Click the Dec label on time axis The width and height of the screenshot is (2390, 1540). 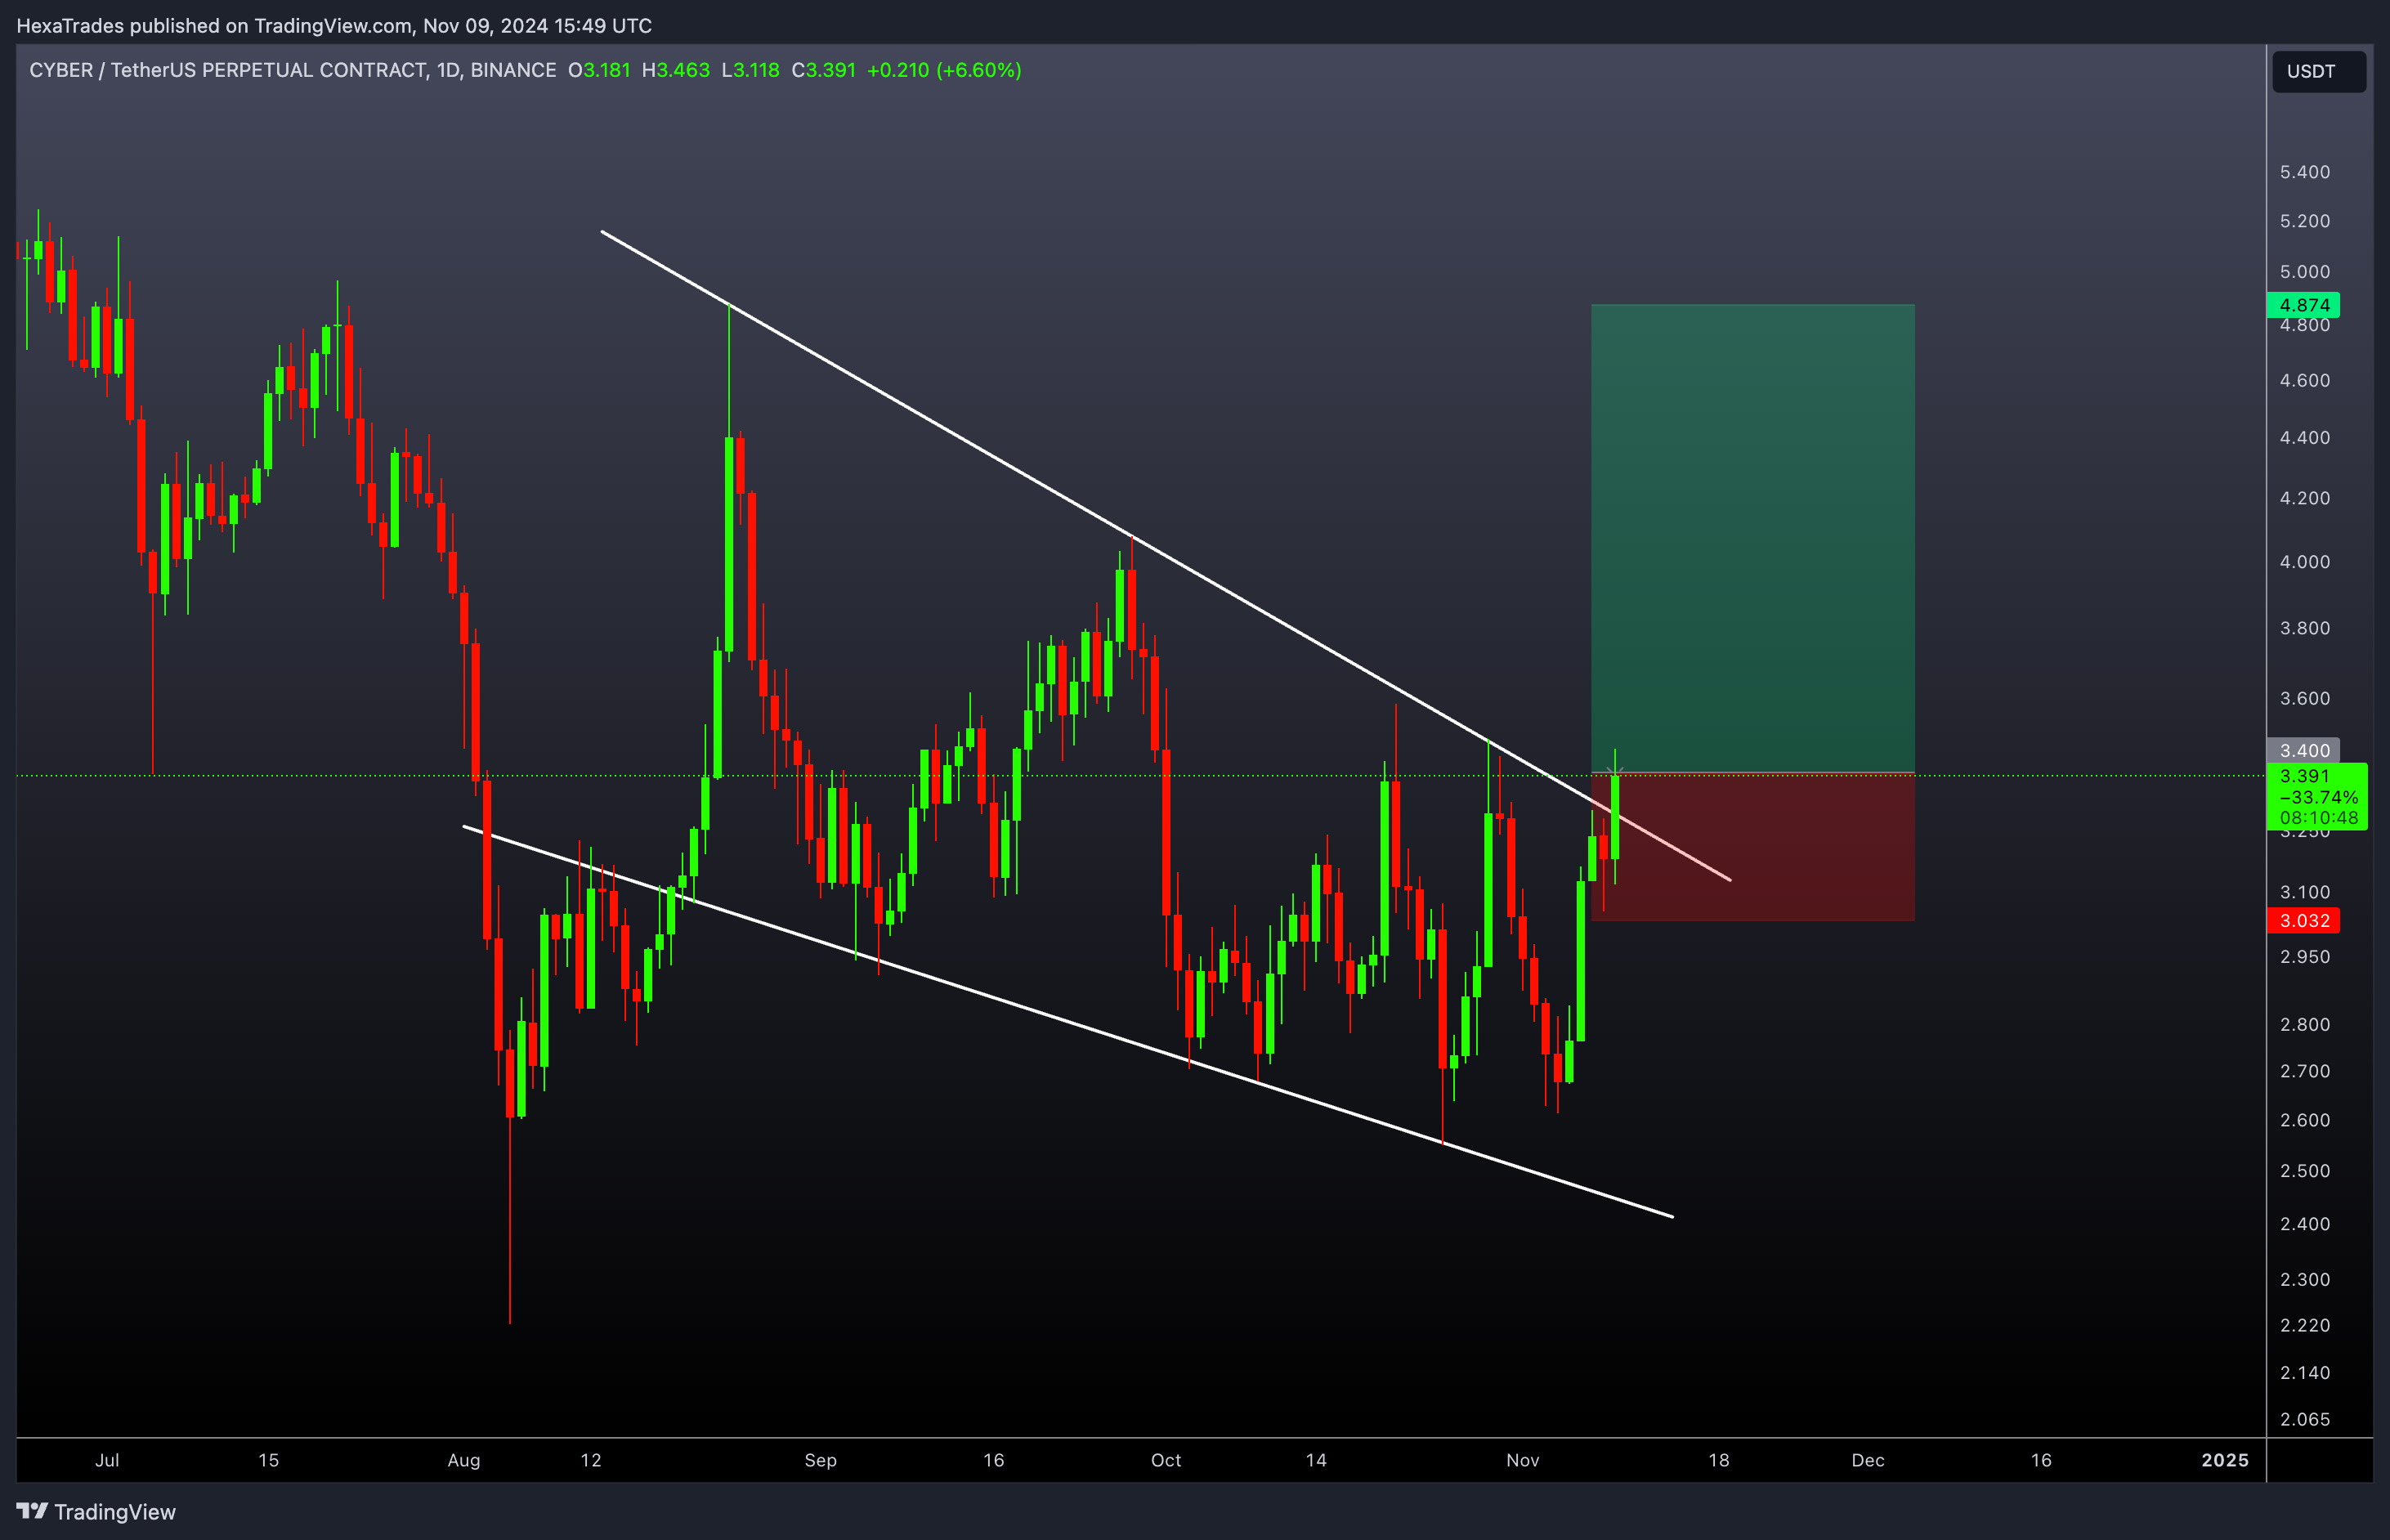1867,1460
